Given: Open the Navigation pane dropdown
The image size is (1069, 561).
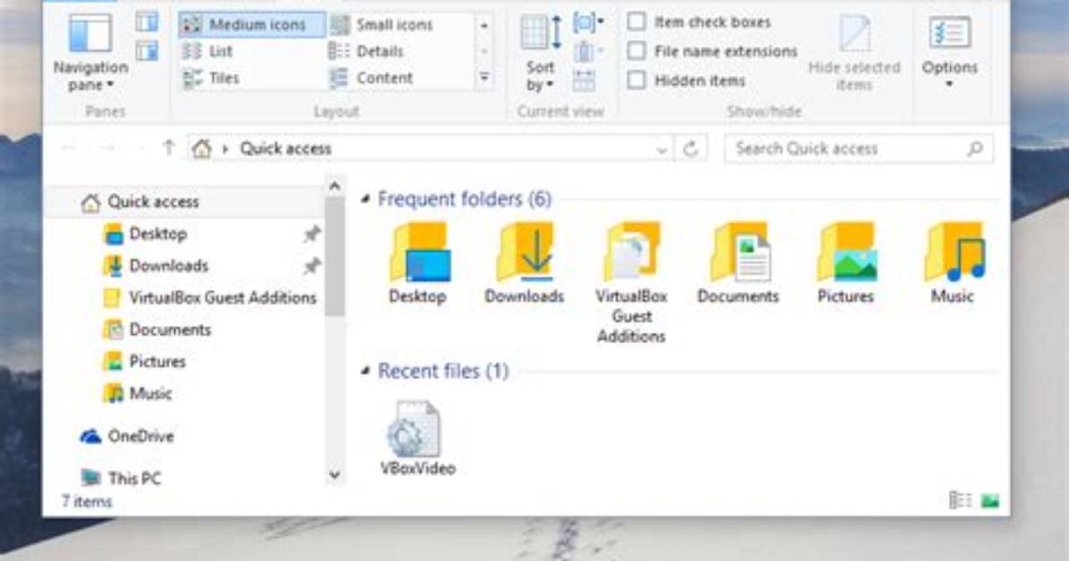Looking at the screenshot, I should point(90,54).
